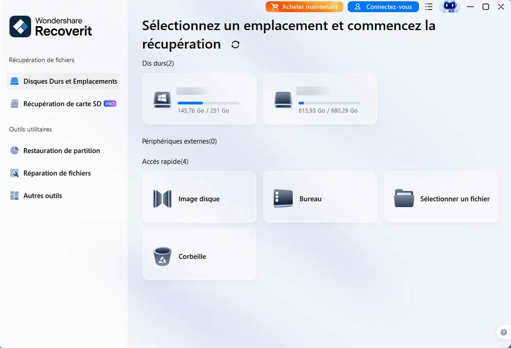Click the Accès rapide(4) heading
Viewport: 511px width, 348px height.
[165, 161]
